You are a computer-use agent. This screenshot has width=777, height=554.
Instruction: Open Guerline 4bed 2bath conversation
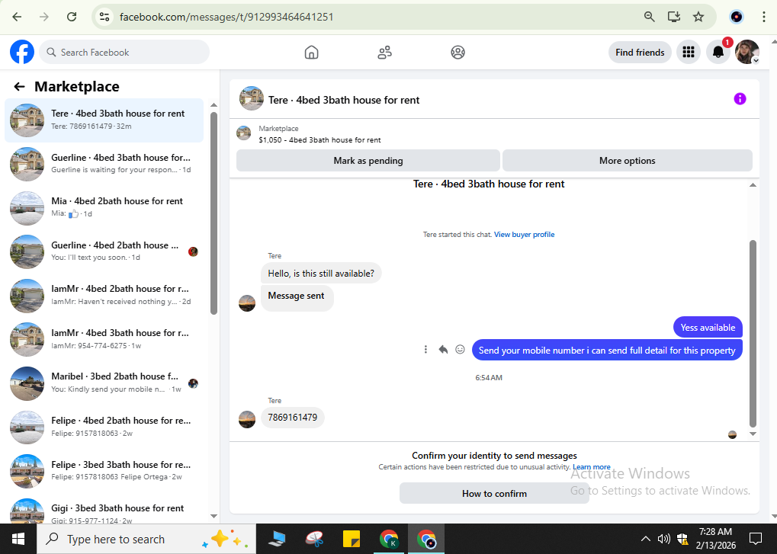[104, 251]
